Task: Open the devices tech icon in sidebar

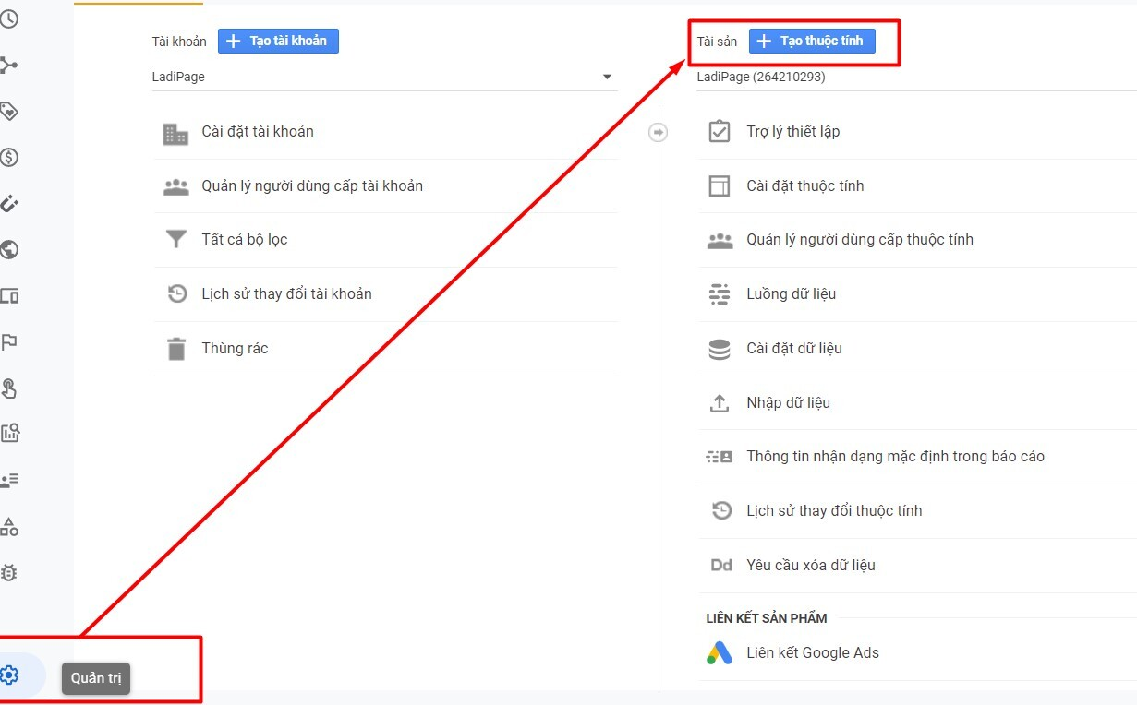Action: [9, 296]
